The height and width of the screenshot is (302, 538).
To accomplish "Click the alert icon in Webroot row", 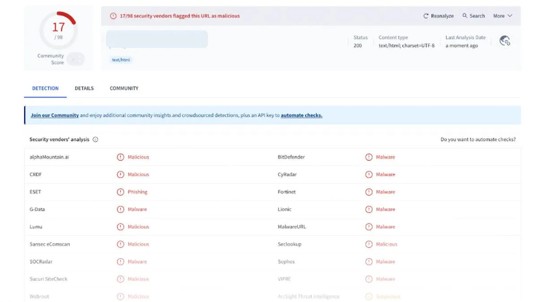I will point(120,296).
